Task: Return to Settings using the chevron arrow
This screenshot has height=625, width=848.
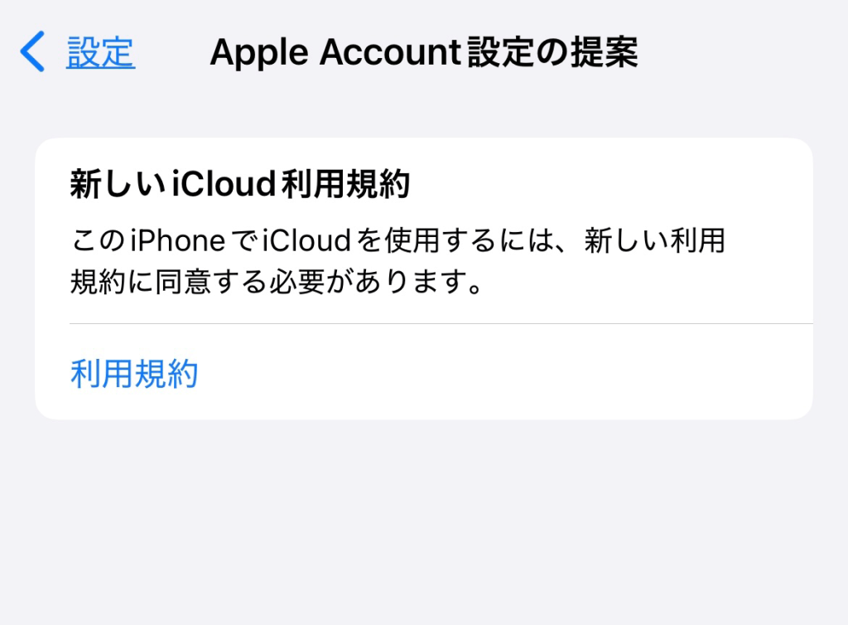Action: point(32,52)
